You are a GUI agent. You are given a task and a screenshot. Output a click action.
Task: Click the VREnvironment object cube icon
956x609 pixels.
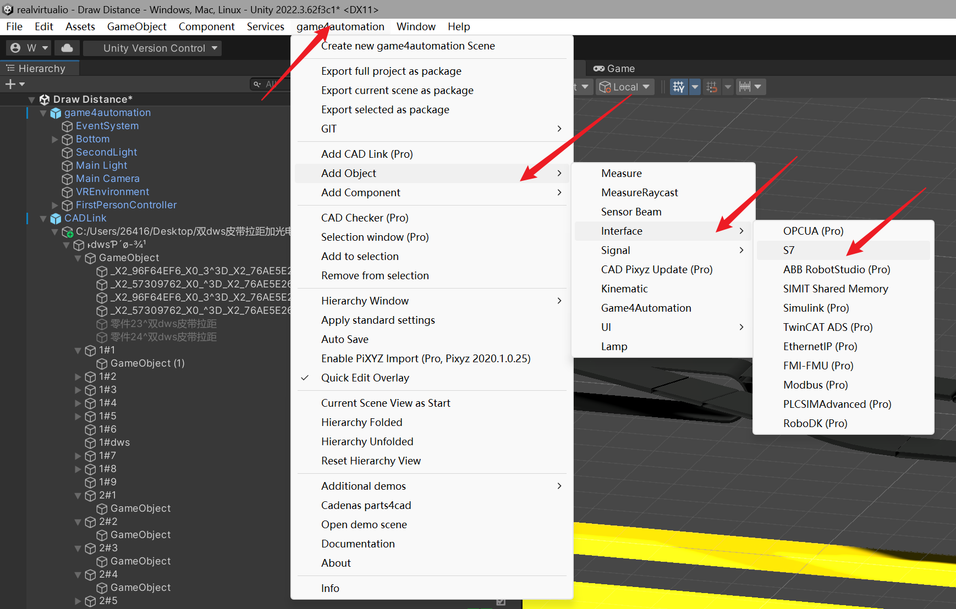67,192
